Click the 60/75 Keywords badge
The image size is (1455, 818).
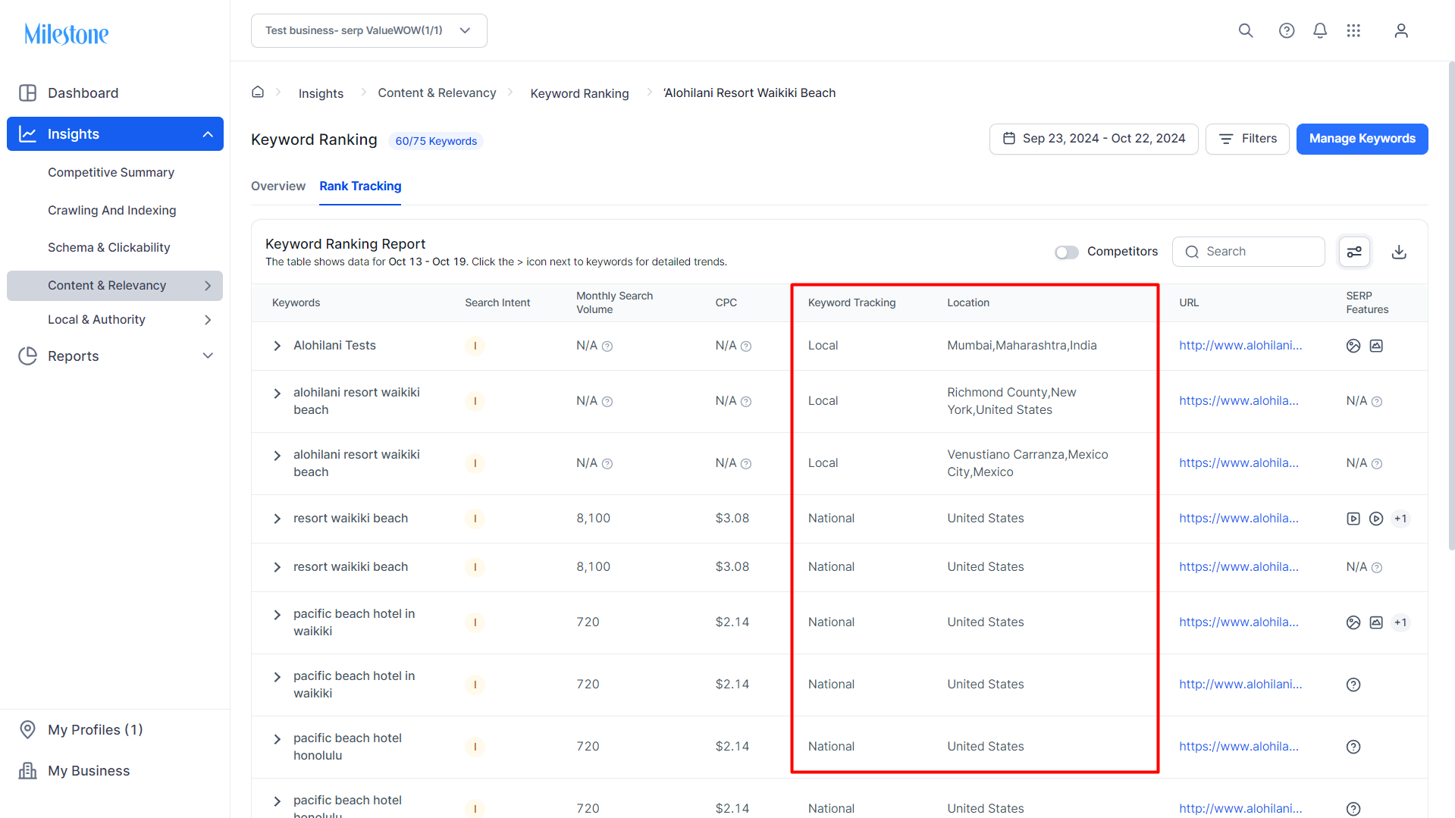coord(436,141)
